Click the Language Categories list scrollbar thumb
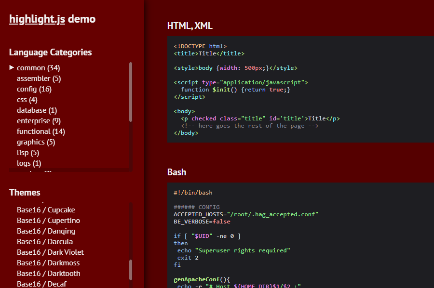434x288 pixels. click(x=131, y=92)
